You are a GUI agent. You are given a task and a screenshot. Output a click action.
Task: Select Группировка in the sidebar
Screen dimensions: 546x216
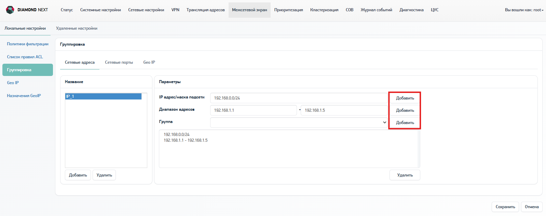click(x=28, y=70)
